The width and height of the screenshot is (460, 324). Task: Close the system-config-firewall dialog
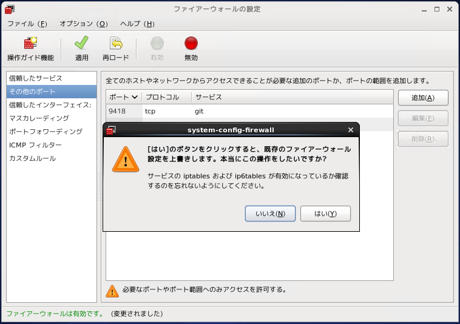351,130
